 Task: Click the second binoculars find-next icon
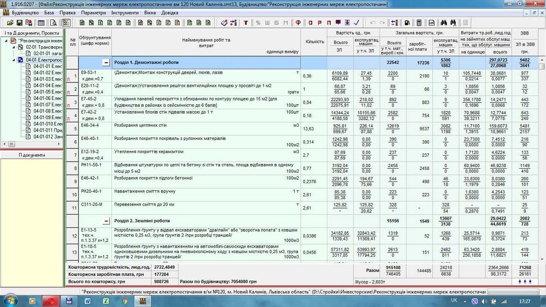(453, 22)
